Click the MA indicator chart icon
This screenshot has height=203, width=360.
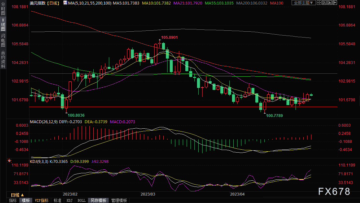tap(65, 3)
